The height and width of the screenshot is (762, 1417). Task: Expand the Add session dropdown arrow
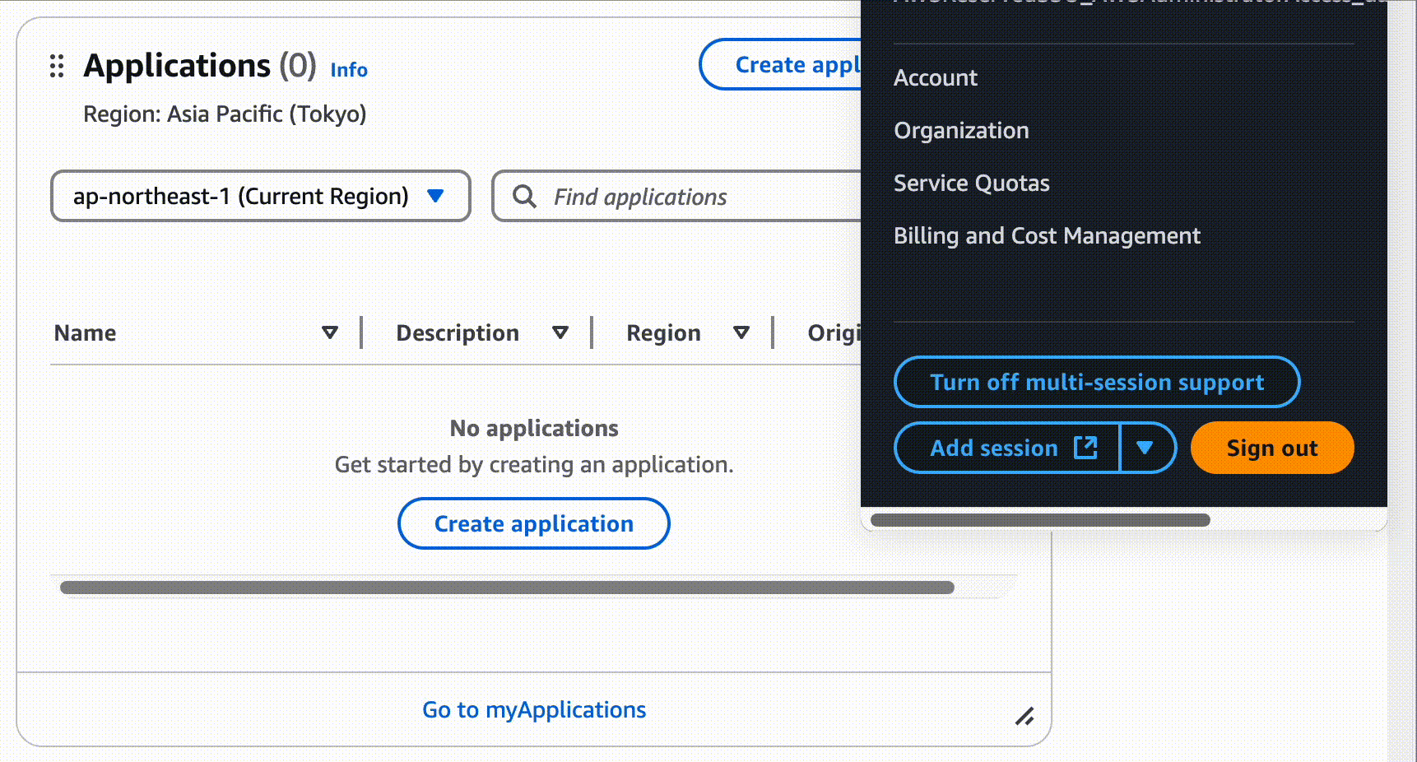point(1145,448)
